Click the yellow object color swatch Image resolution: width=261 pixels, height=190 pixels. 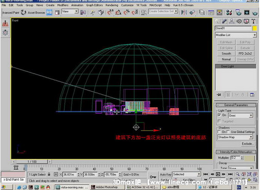[255, 29]
